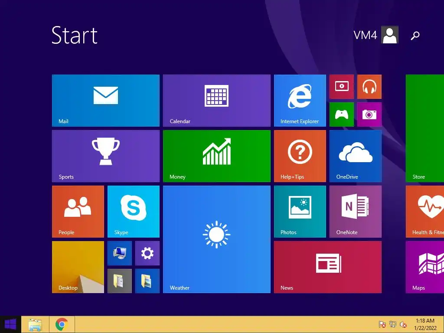Open the Mail tile
444x333 pixels.
pyautogui.click(x=106, y=101)
